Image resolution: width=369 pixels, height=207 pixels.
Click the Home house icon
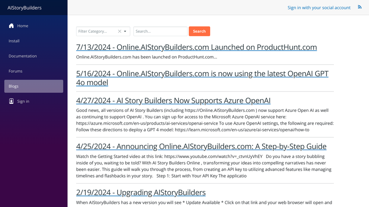pyautogui.click(x=11, y=25)
